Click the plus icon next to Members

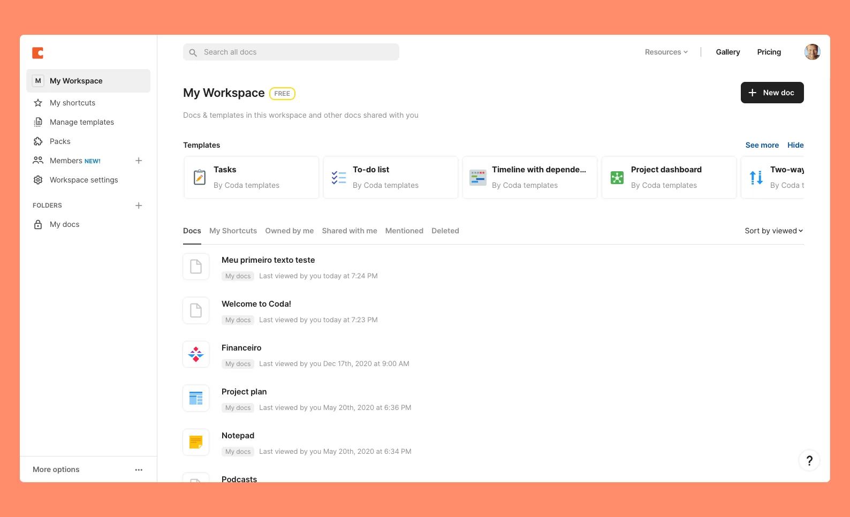pos(139,161)
